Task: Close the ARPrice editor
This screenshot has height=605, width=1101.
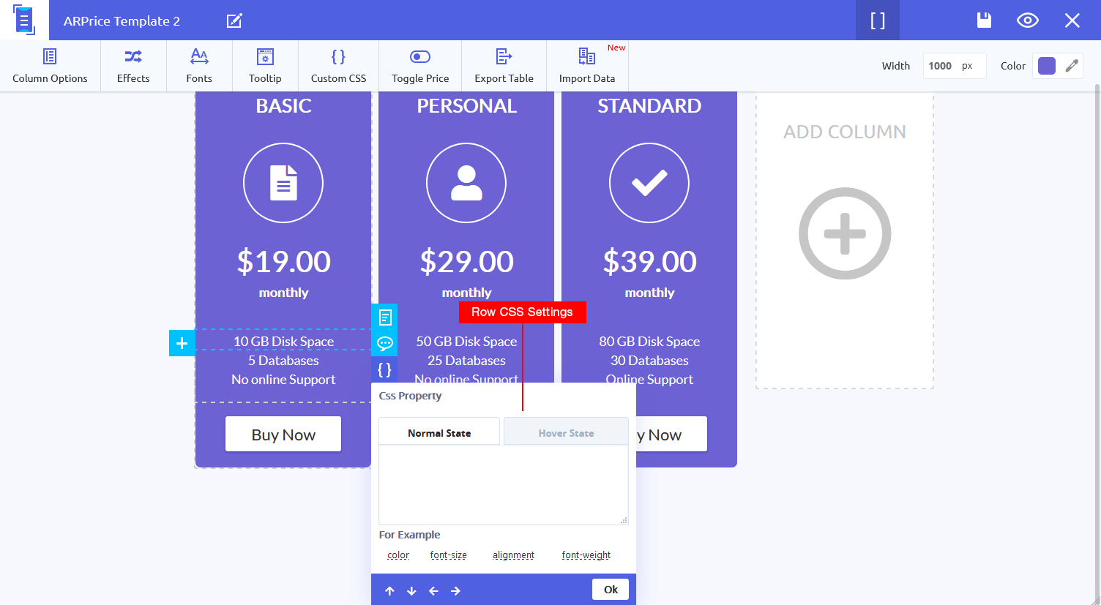Action: pos(1072,20)
